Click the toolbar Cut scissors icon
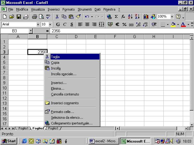 pos(57,16)
